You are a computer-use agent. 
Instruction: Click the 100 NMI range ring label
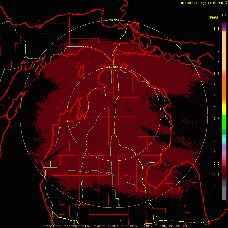pyautogui.click(x=114, y=20)
